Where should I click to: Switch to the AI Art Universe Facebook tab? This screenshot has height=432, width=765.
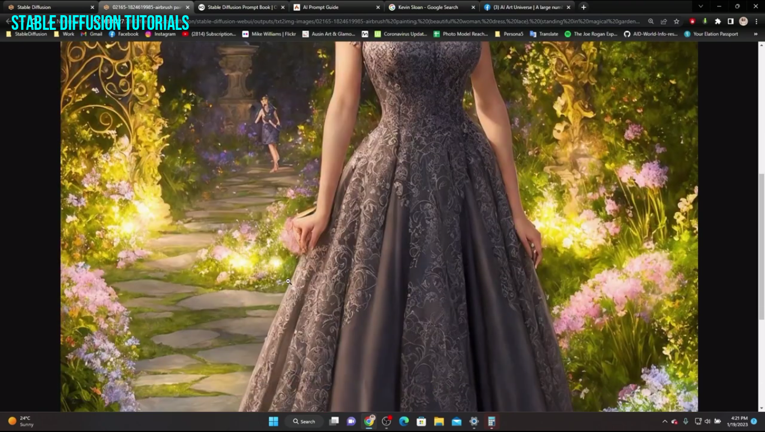tap(527, 7)
